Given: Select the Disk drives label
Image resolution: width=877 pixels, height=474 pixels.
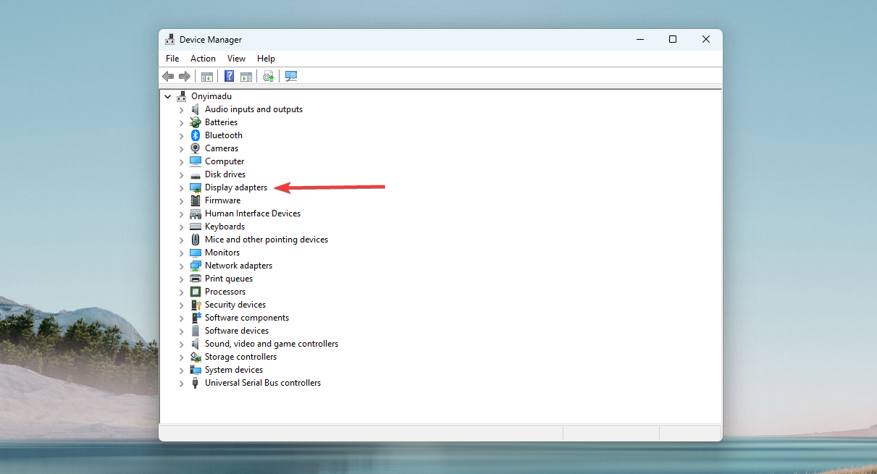Looking at the screenshot, I should point(225,174).
